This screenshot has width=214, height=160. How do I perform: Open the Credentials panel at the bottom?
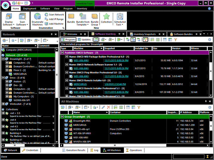(x=30, y=150)
